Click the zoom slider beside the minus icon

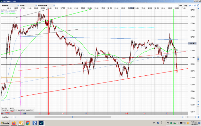point(188,117)
